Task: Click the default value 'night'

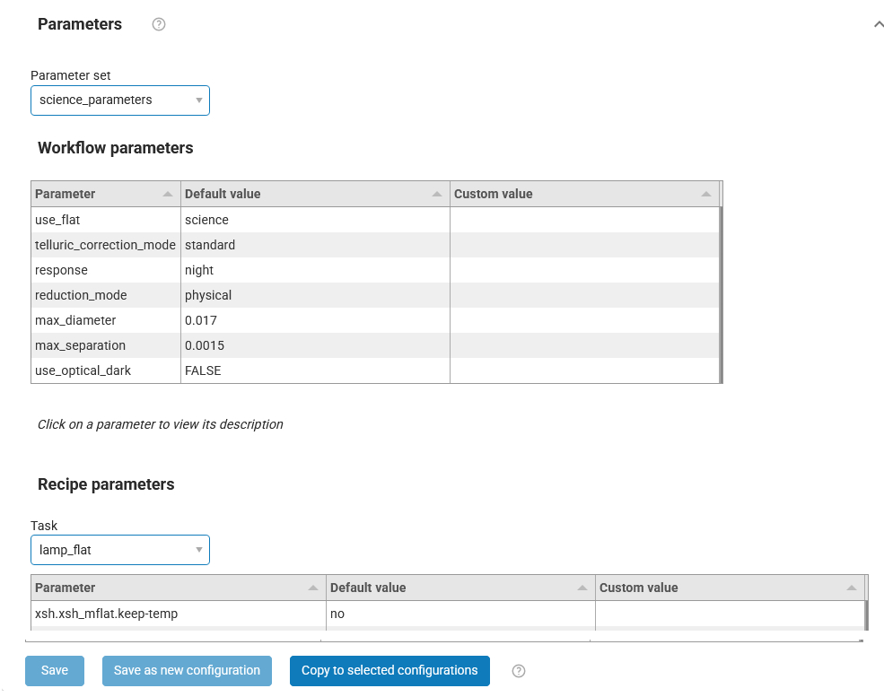Action: coord(199,270)
